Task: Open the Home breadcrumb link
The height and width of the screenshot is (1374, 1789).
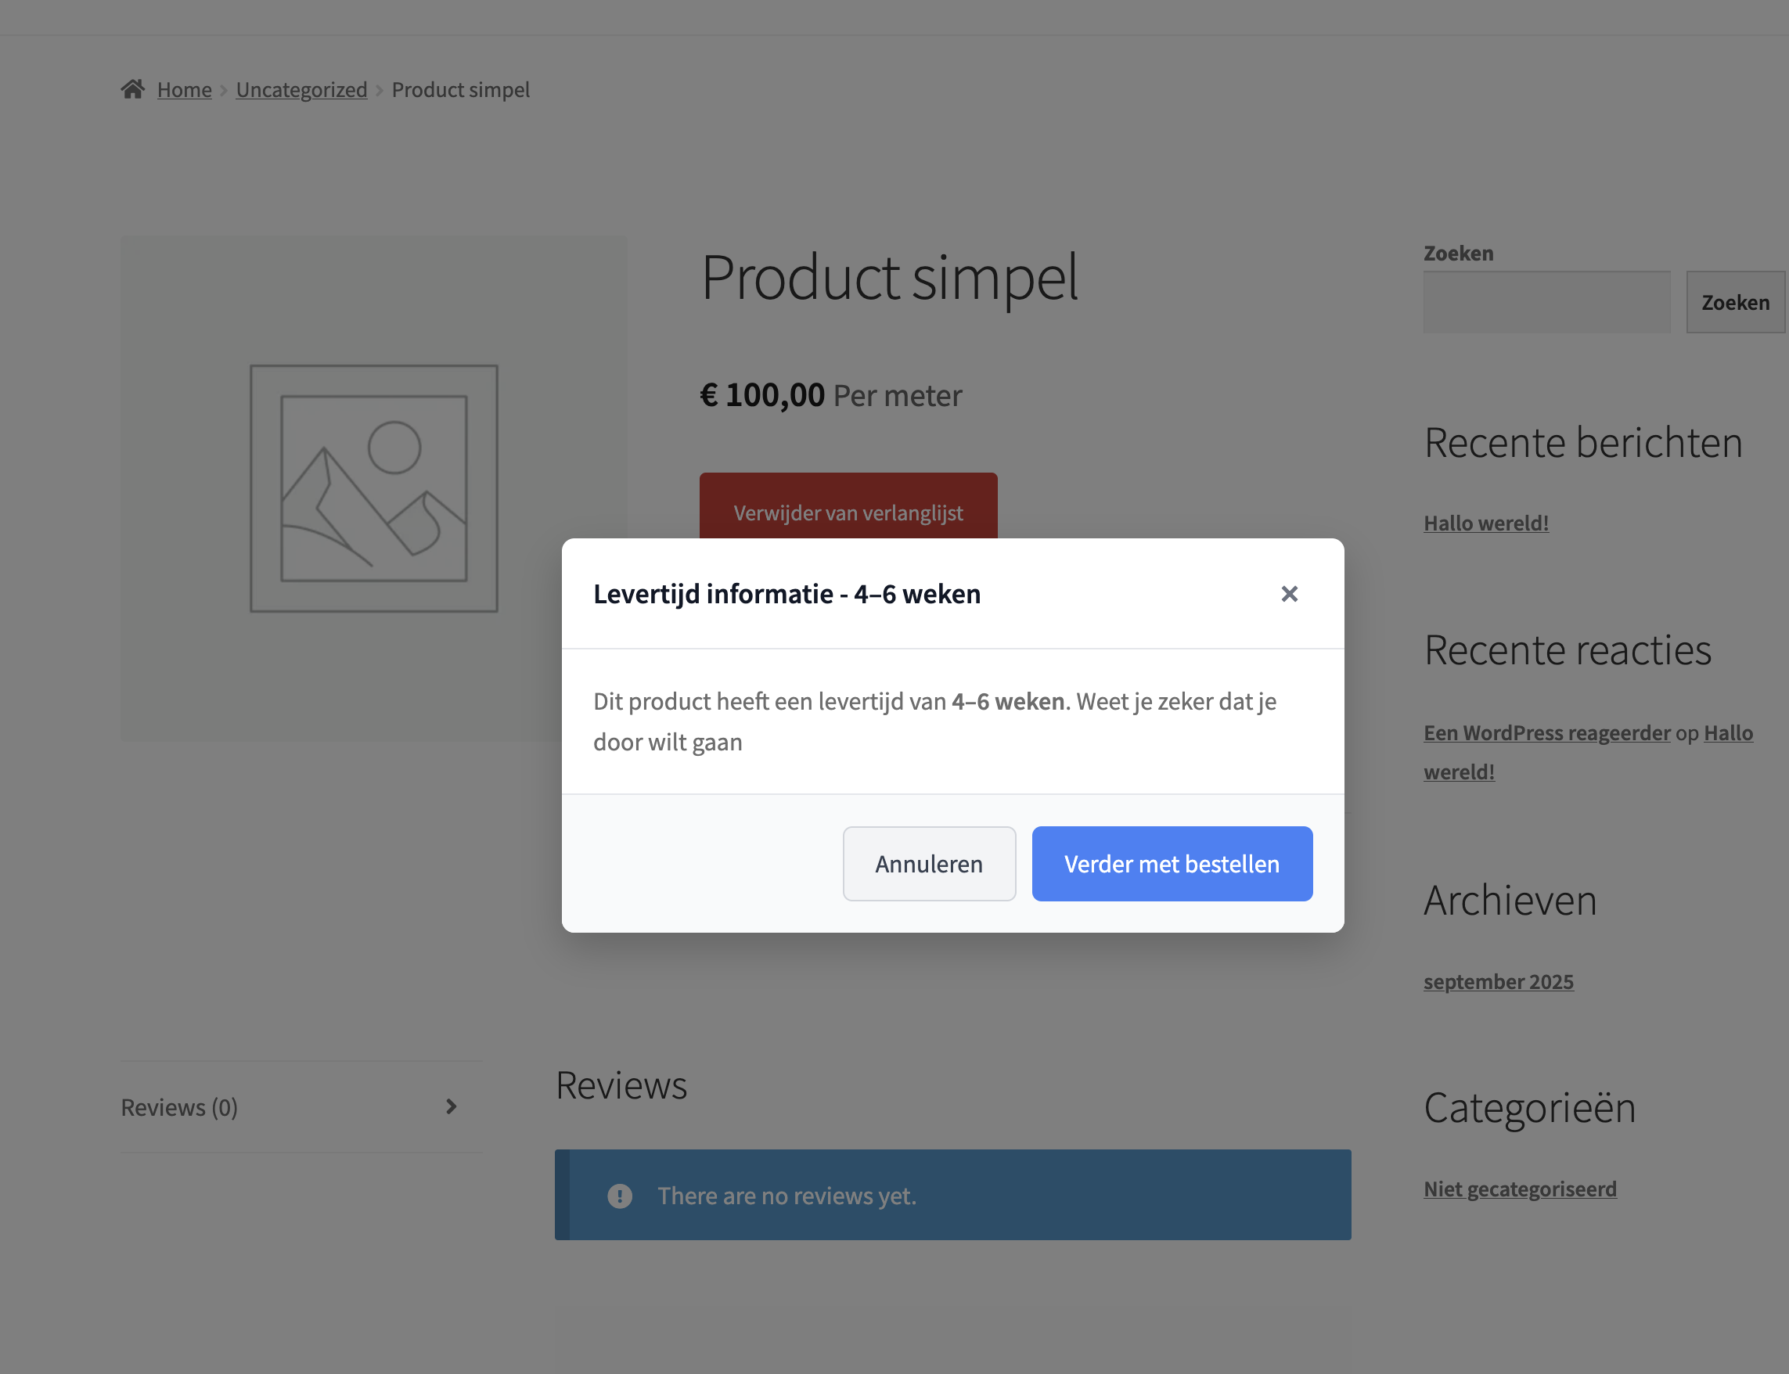Action: 184,90
